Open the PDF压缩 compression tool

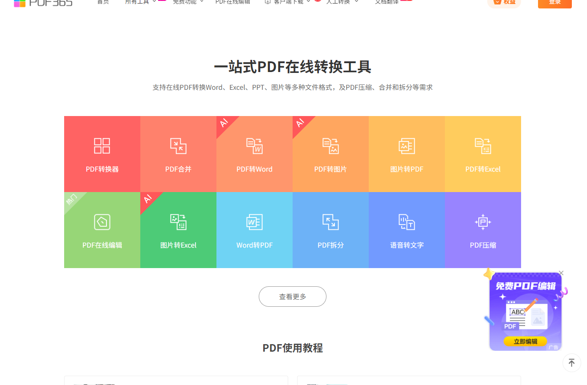point(483,230)
